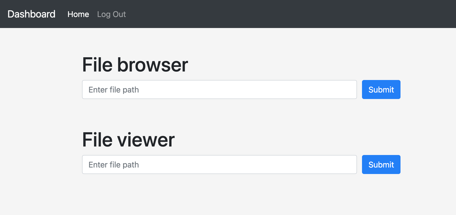Click the Dashboard brand title
Screen dimensions: 456x215
[x=31, y=14]
